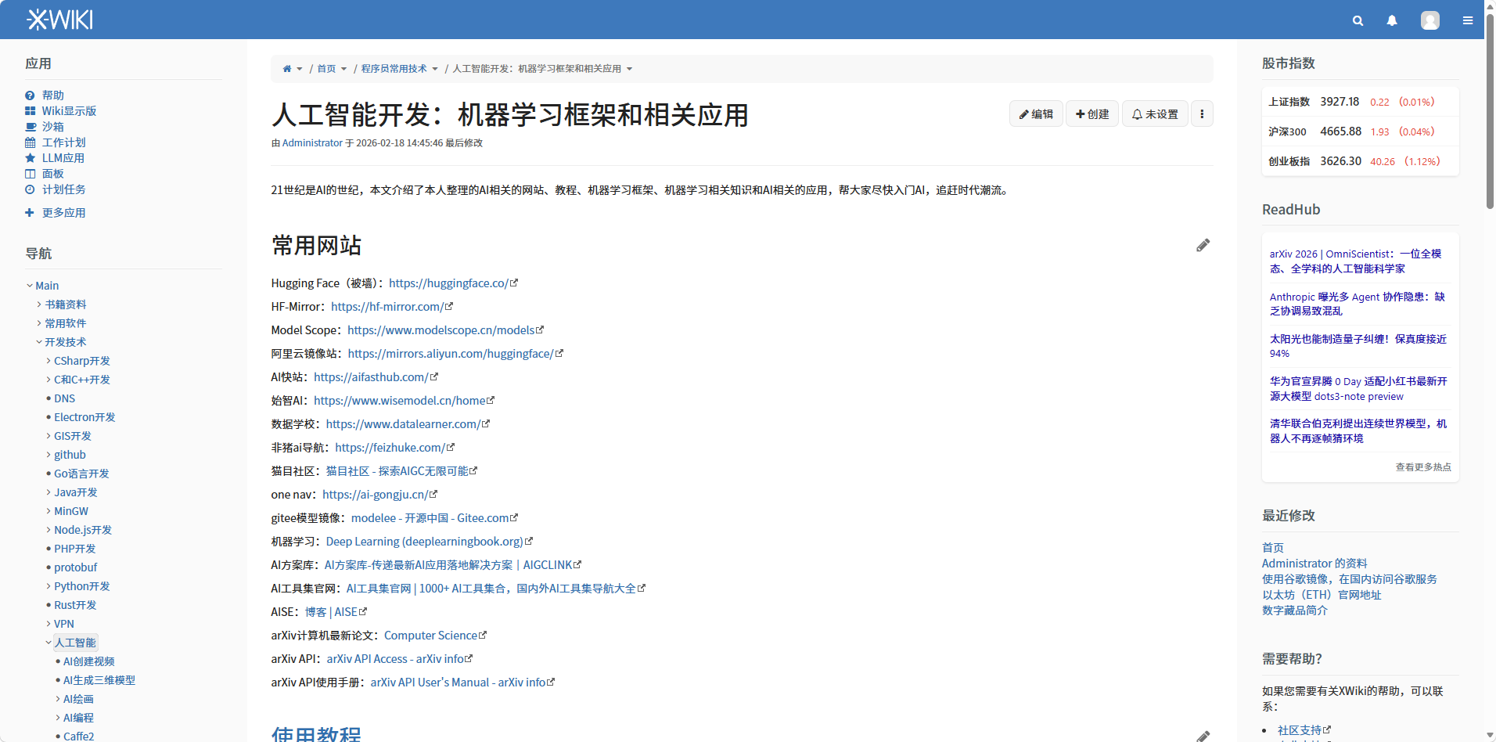Expand the CSharp开发 tree node

point(49,361)
